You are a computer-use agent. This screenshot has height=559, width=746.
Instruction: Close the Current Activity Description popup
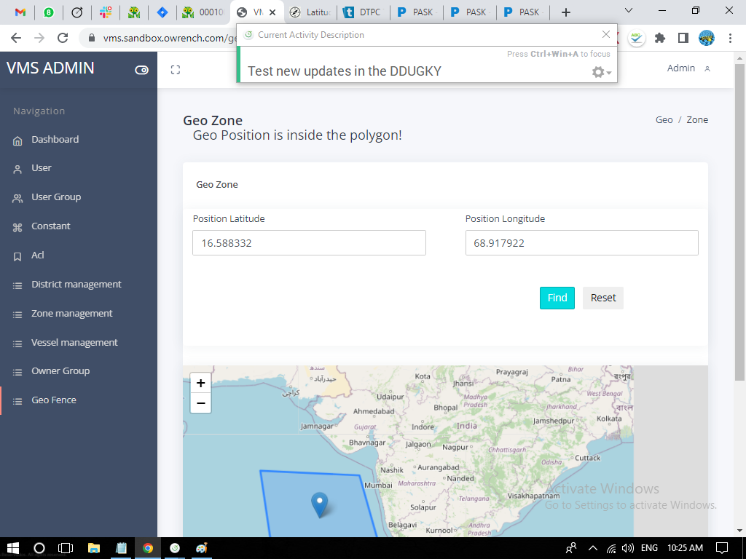606,34
